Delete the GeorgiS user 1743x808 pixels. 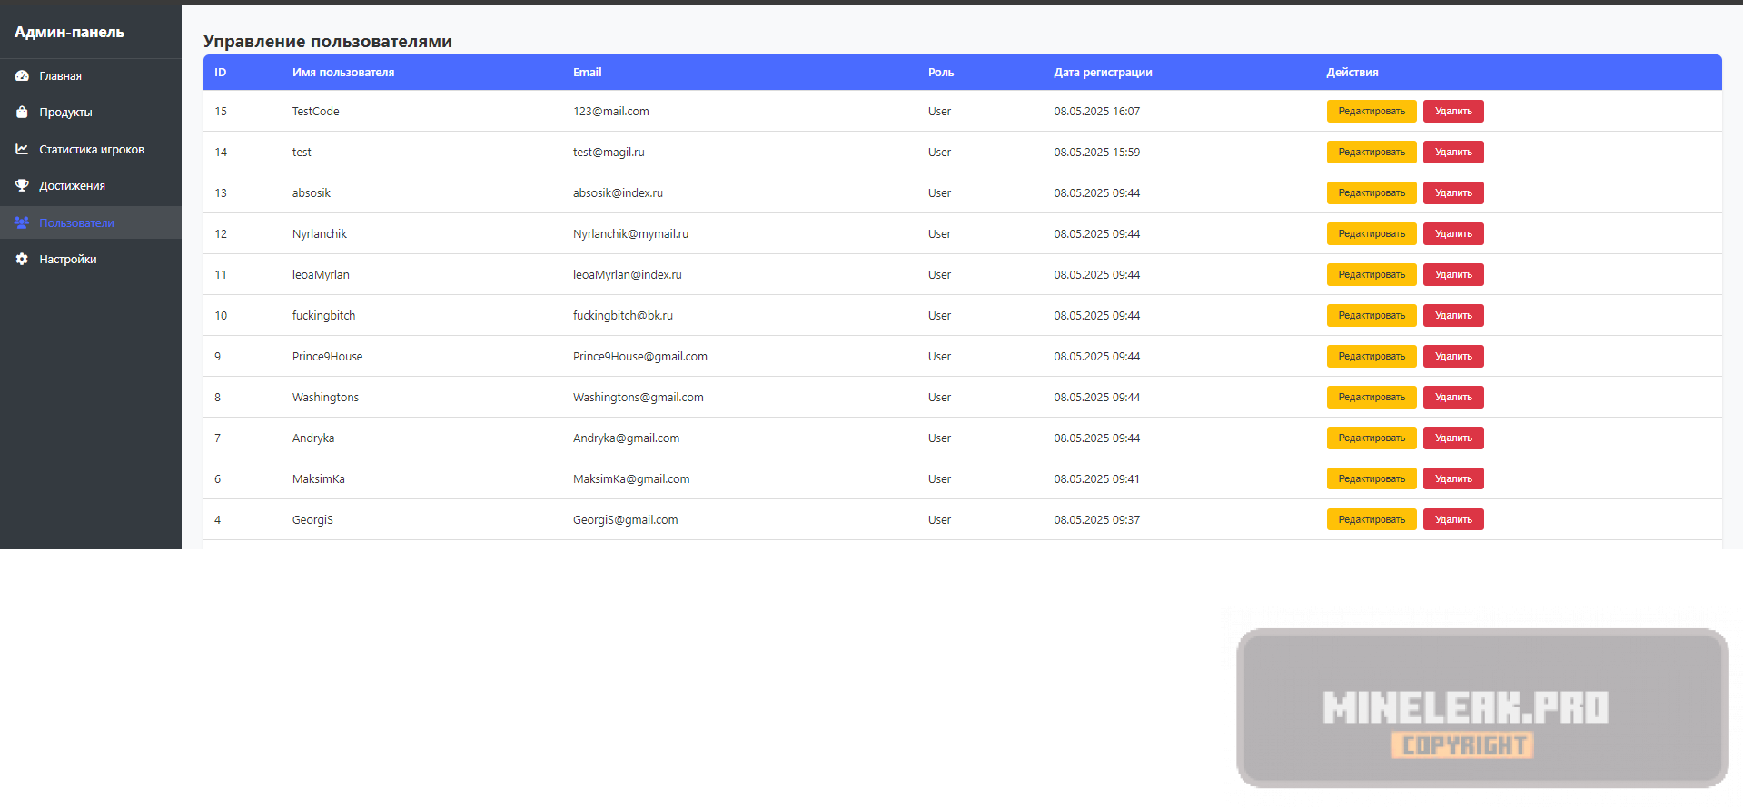(1453, 519)
